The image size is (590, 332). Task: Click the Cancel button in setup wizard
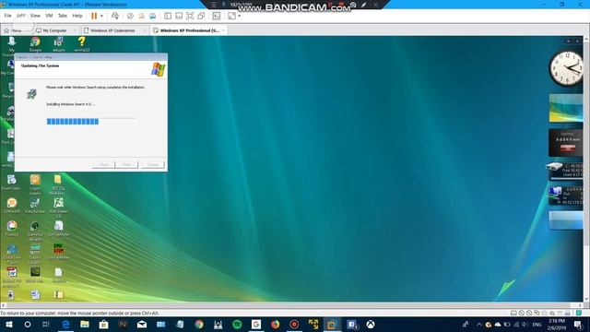(x=153, y=165)
